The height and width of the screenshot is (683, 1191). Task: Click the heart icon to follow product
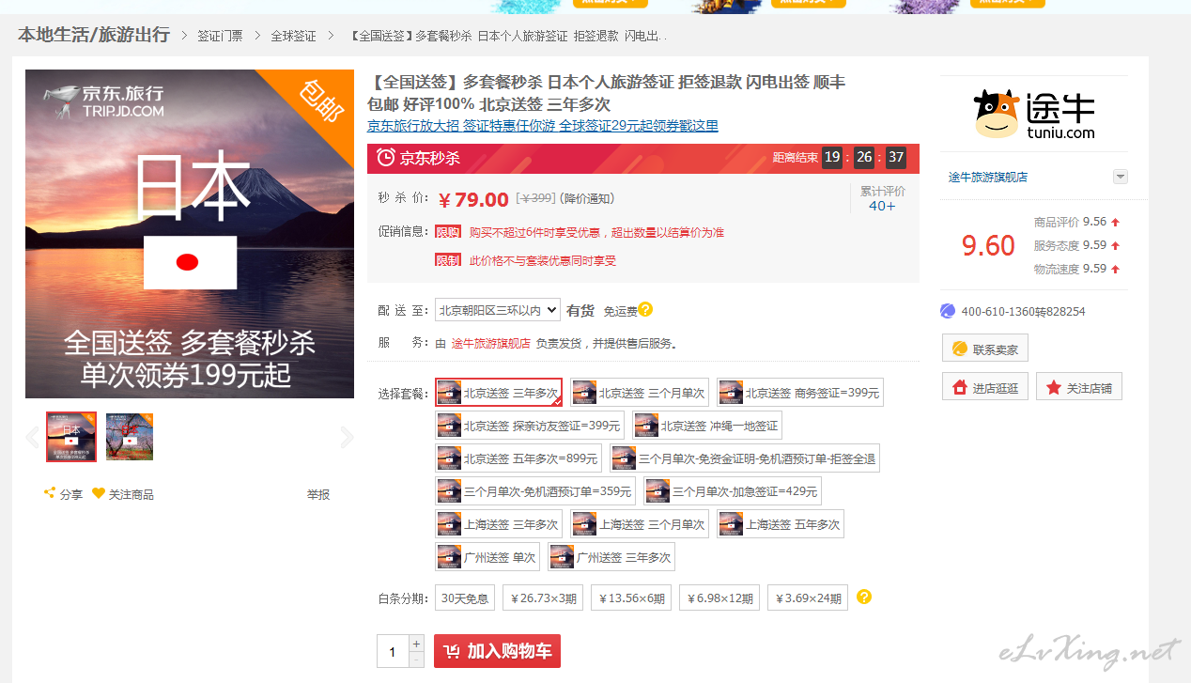tap(99, 493)
